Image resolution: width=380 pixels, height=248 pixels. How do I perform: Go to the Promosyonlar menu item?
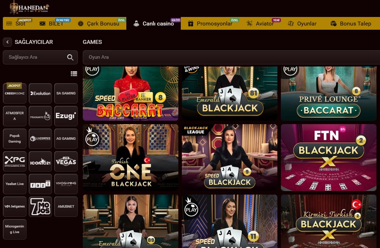pyautogui.click(x=210, y=23)
